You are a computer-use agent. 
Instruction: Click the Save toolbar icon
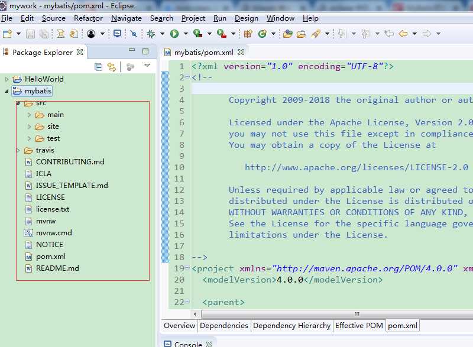[x=30, y=34]
